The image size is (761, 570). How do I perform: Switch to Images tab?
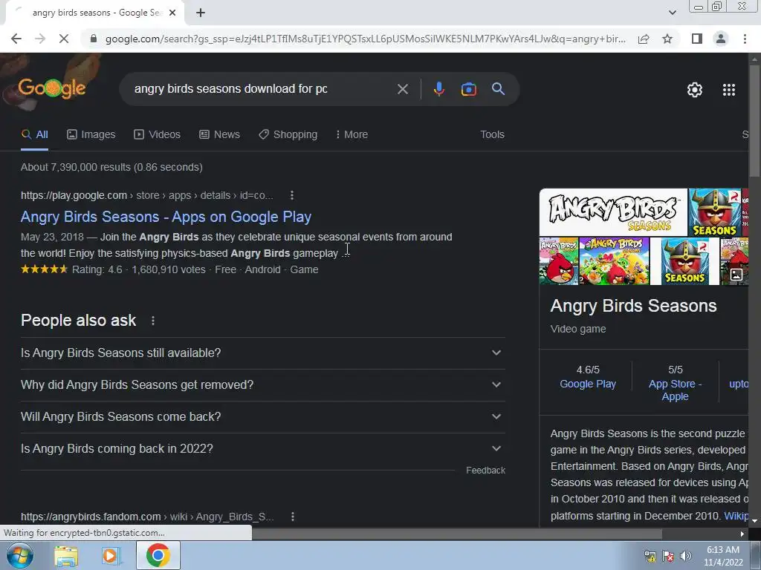(x=91, y=135)
